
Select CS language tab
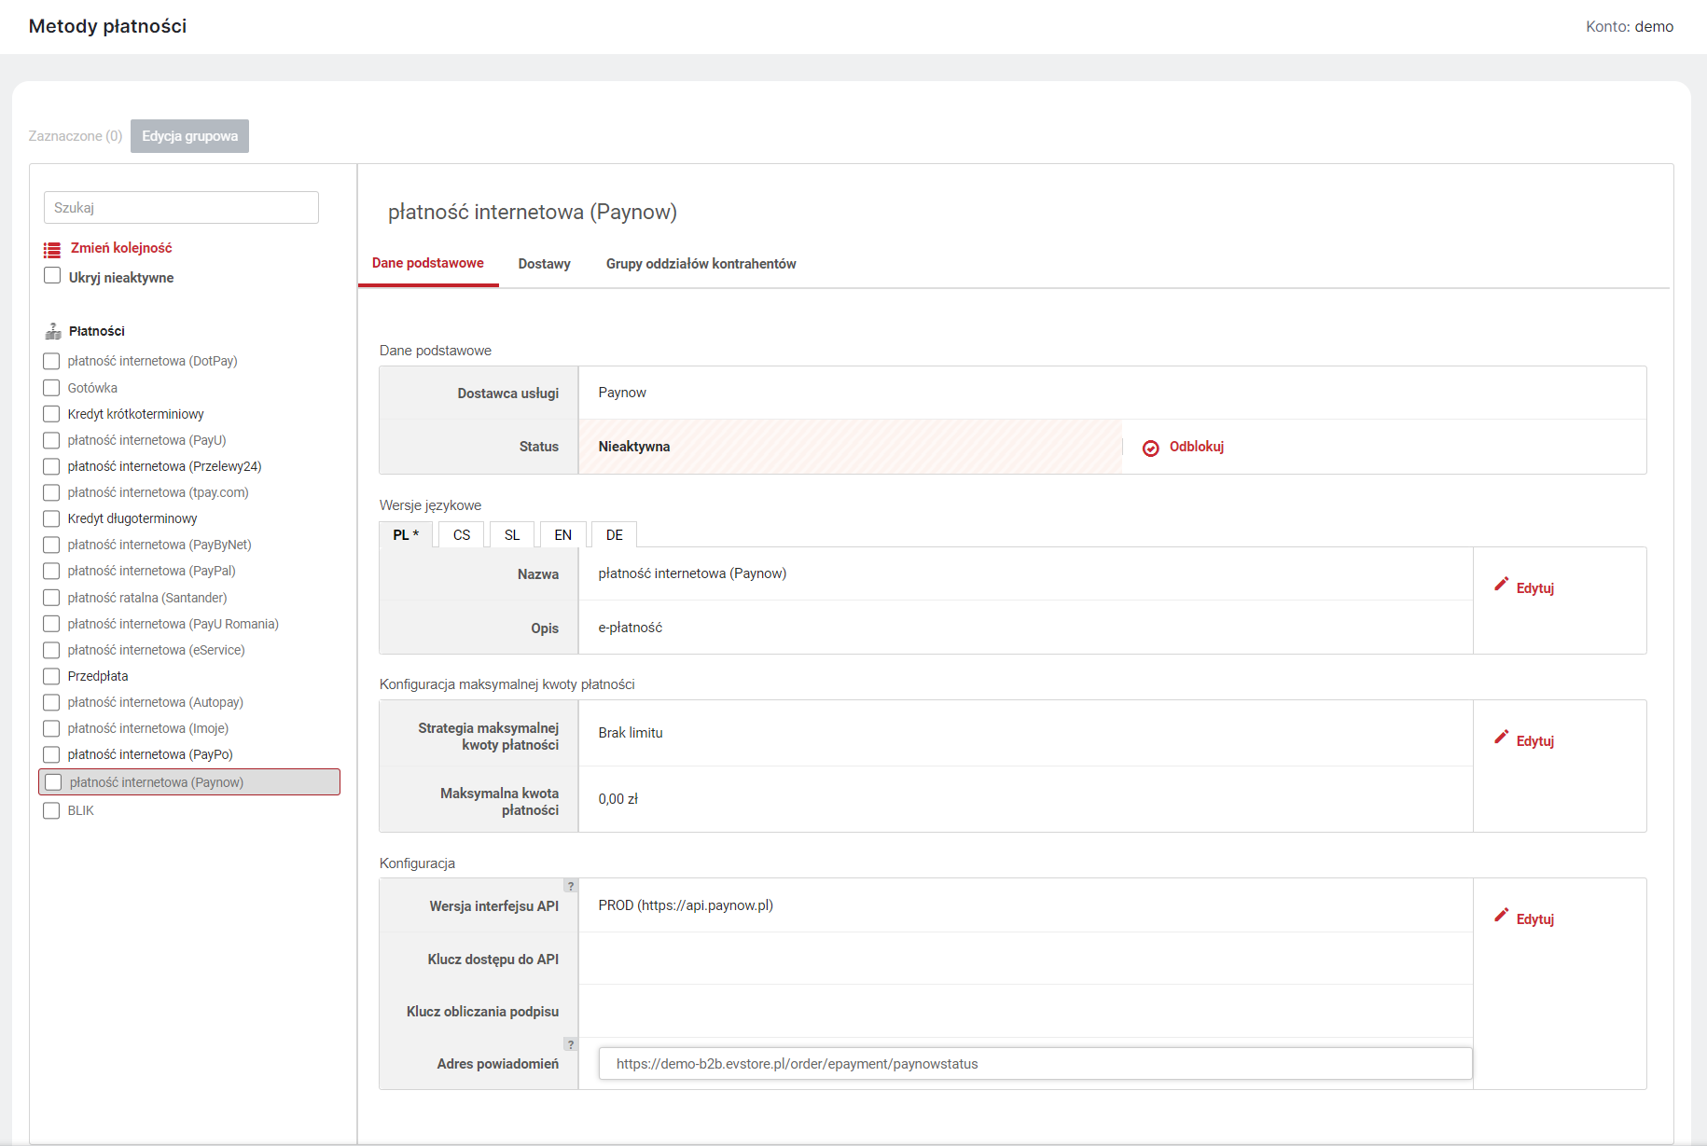462,535
